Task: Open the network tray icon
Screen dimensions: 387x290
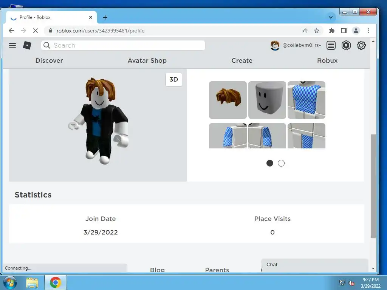Action: (342, 283)
